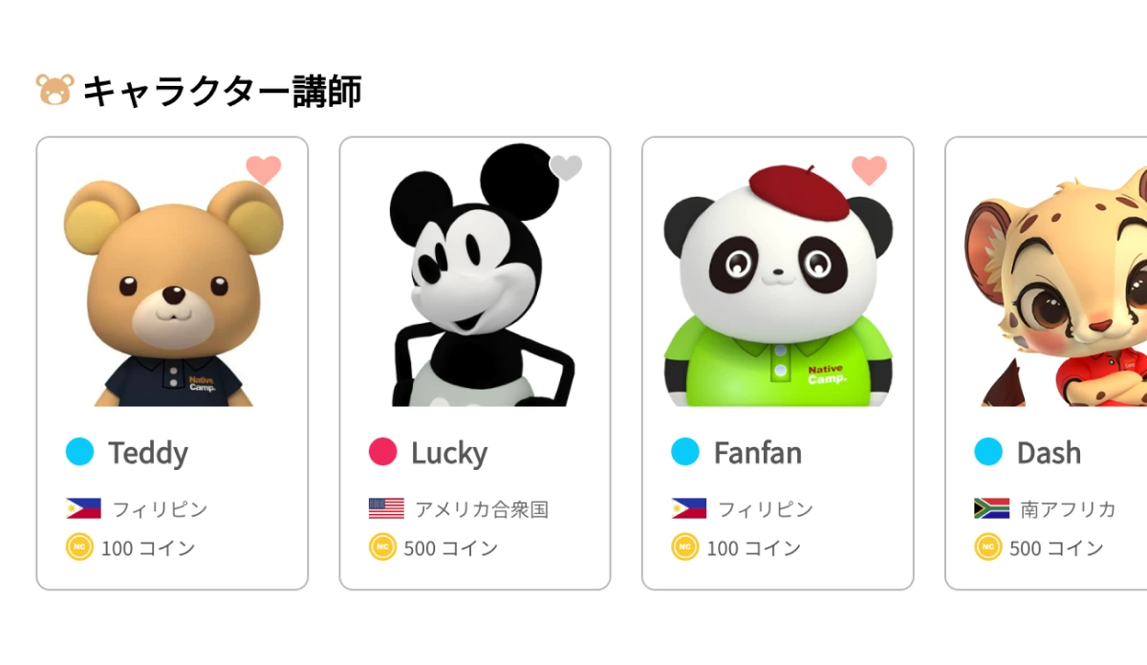
Task: Click the South Africa flag on Dash's card
Action: [x=991, y=508]
